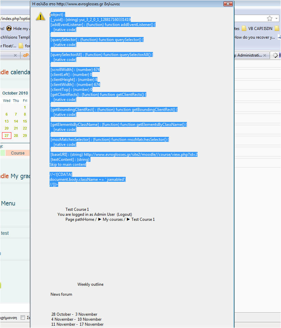281x328 pixels.
Task: Click the Menu block heading
Action: pos(8,203)
